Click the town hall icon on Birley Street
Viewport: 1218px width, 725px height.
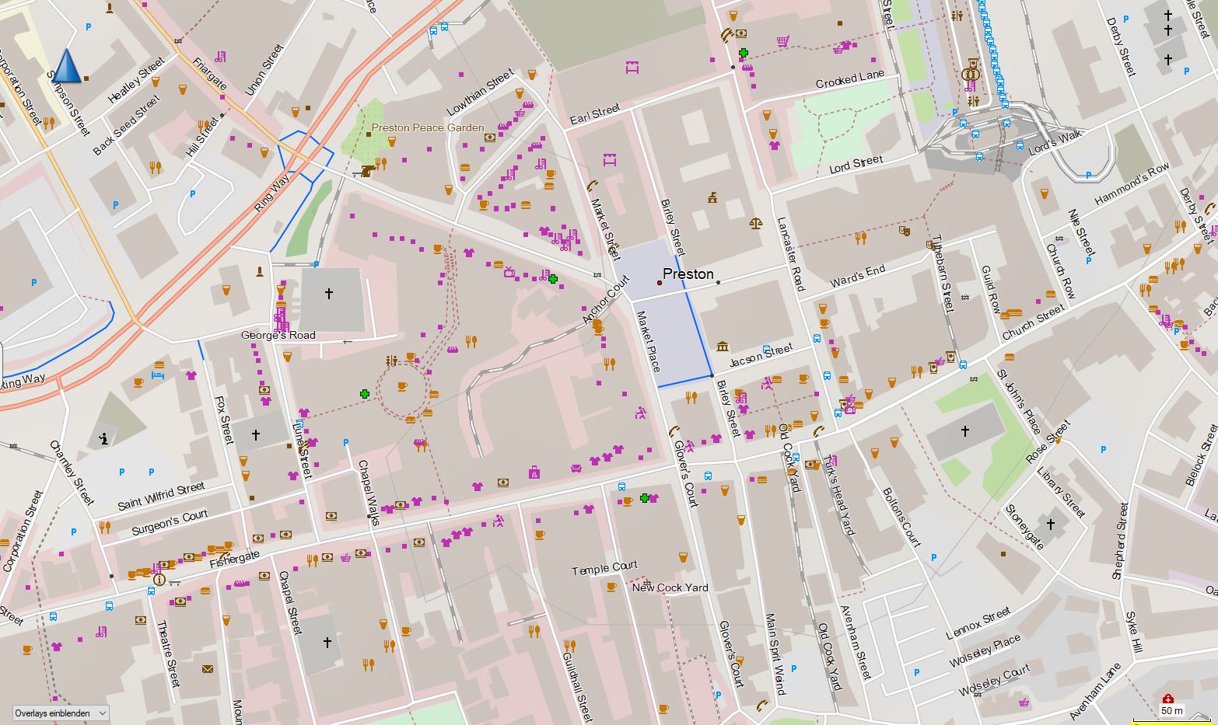point(712,198)
